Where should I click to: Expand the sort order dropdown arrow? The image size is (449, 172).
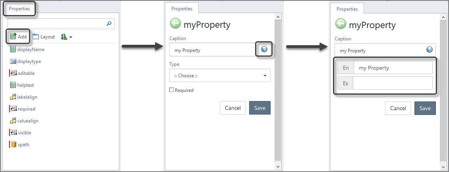click(70, 37)
